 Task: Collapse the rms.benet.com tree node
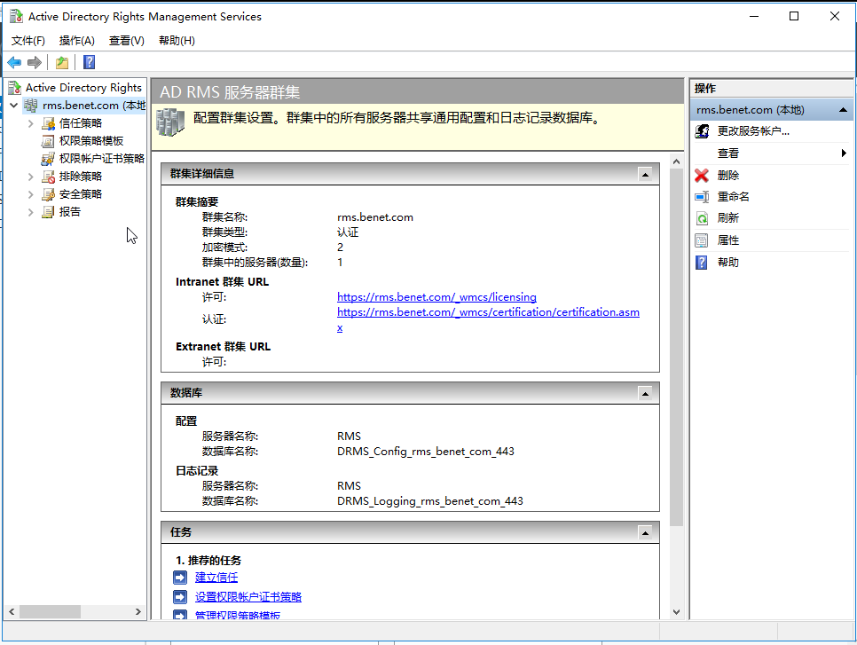coord(14,106)
